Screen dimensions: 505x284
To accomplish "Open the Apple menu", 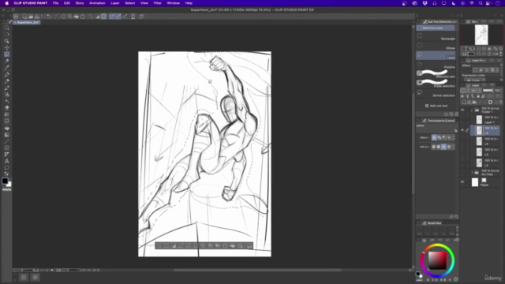I will tap(7, 3).
